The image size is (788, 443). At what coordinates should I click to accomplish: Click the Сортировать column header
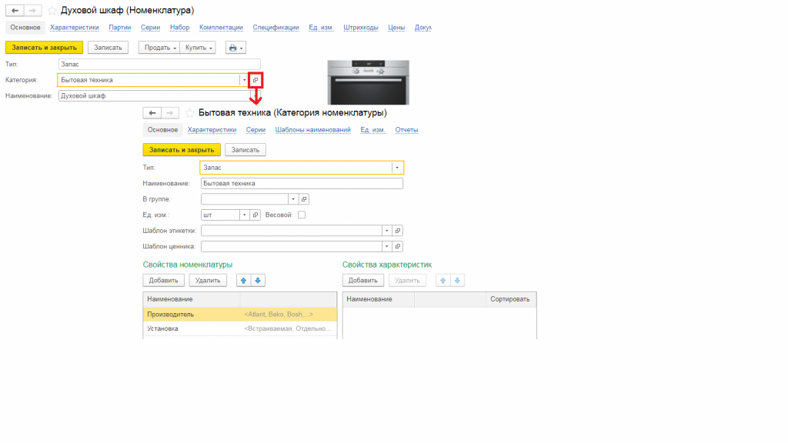pyautogui.click(x=510, y=299)
